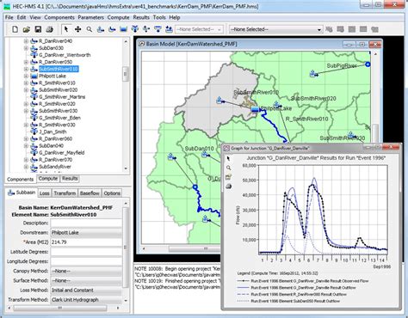Select the reservoir creation tool
Viewport: 408px width, 318px height.
(x=123, y=29)
